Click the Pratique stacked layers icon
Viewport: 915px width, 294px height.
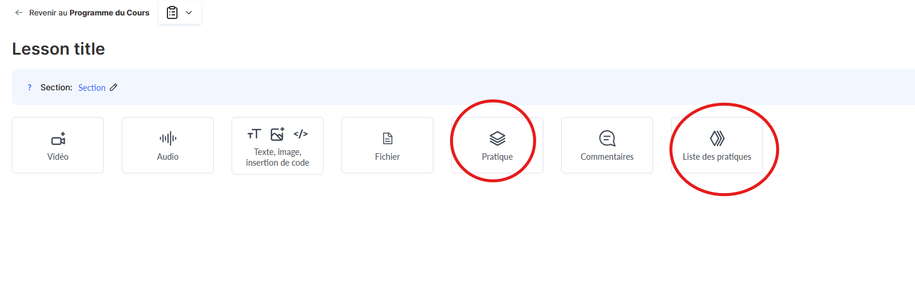point(498,138)
